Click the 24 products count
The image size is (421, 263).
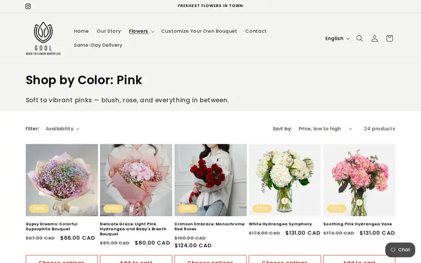tap(379, 129)
